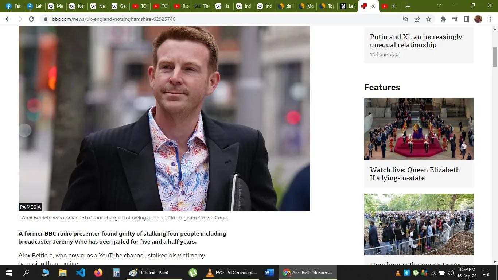Switch to the Facebook tab
The width and height of the screenshot is (498, 280).
coord(13,6)
